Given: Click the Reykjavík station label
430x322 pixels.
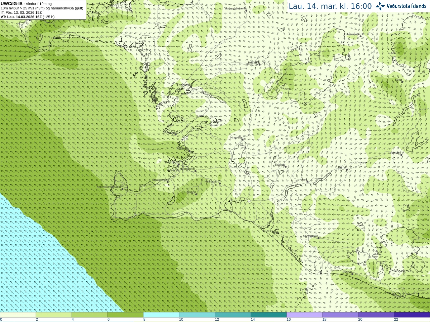Looking at the screenshot, I should coord(172,162).
